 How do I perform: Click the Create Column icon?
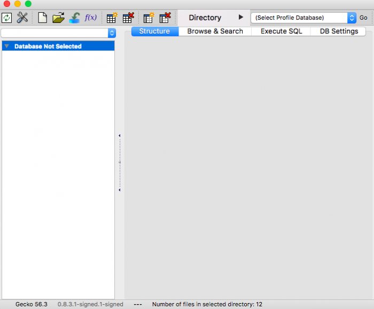149,18
